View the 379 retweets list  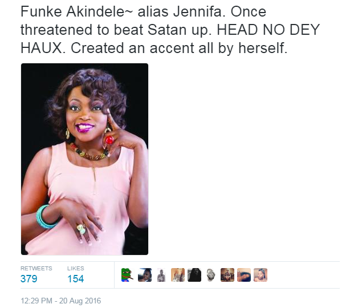29,279
